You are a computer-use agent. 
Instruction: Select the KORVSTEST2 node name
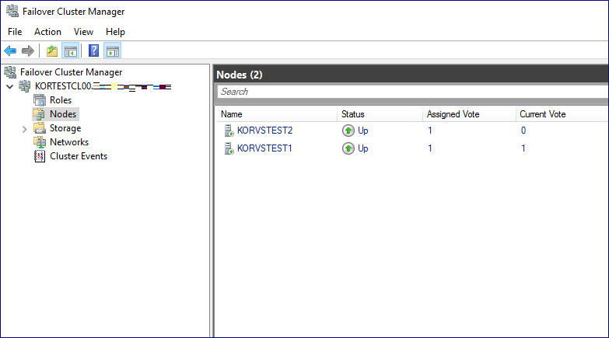pyautogui.click(x=264, y=131)
